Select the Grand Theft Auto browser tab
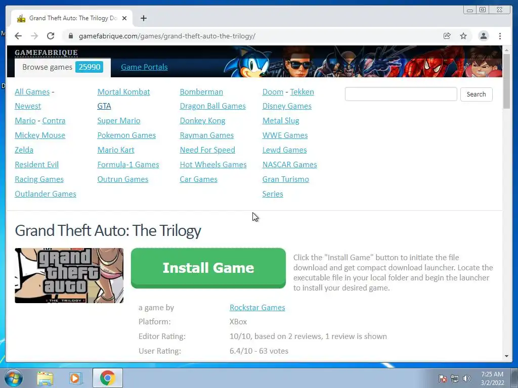518x388 pixels. (72, 18)
